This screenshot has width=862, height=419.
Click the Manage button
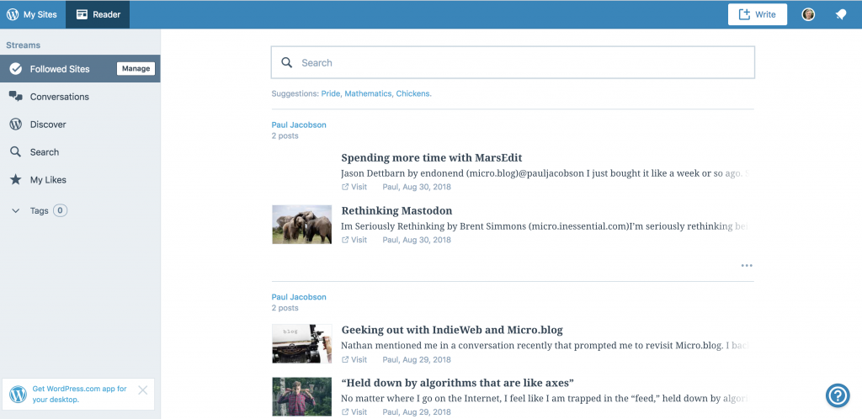click(136, 69)
